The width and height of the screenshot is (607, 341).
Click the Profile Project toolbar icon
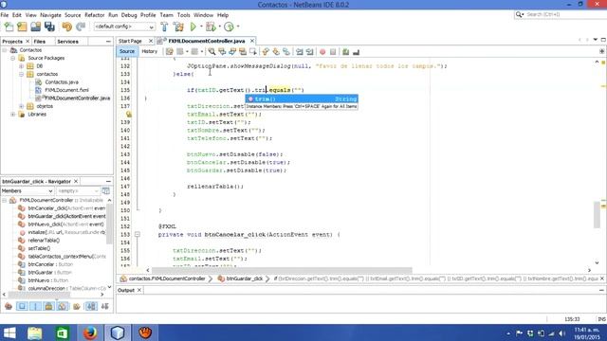click(x=230, y=27)
